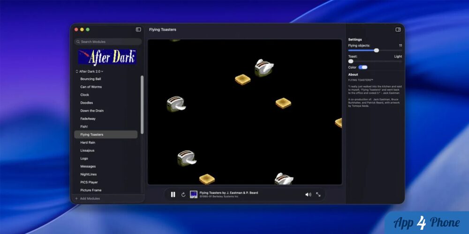
Task: Click the Toast value Light
Action: [398, 57]
